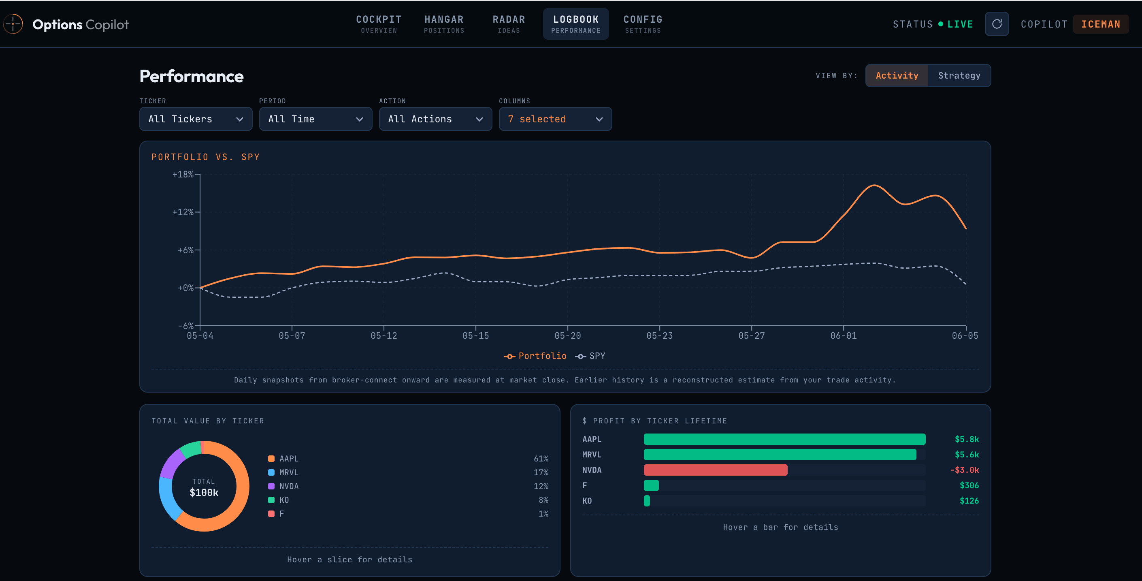Click the 61% AAPL allocation value

tap(541, 459)
